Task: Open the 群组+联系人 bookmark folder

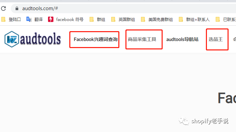Action: pos(194,19)
